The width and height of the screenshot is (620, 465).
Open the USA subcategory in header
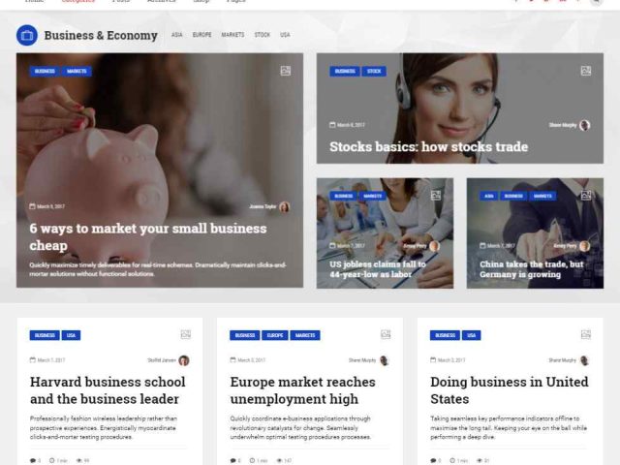[285, 35]
